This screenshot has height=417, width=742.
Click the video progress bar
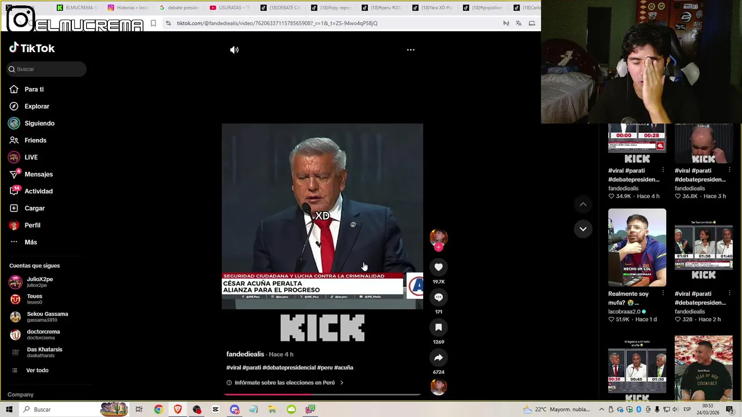322,394
